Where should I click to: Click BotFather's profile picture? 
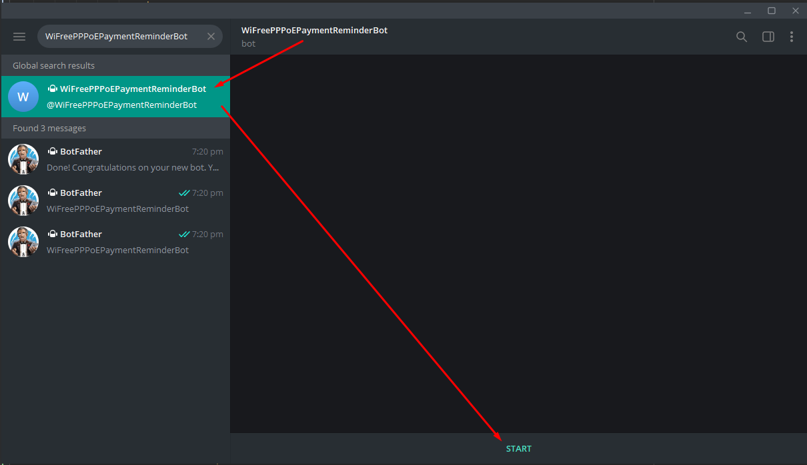click(23, 159)
